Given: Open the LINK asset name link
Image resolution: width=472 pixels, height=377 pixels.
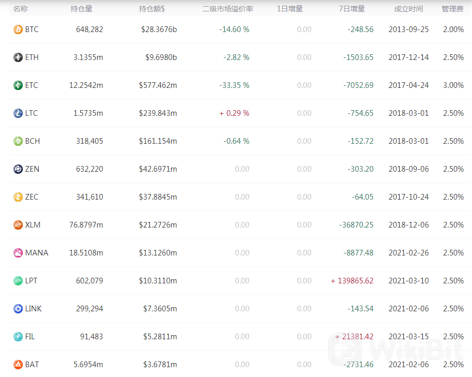Looking at the screenshot, I should coord(34,309).
